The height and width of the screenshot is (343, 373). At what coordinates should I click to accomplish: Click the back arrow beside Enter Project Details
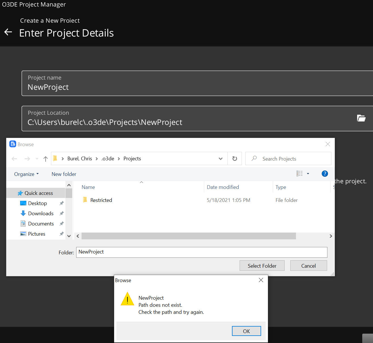coord(8,32)
